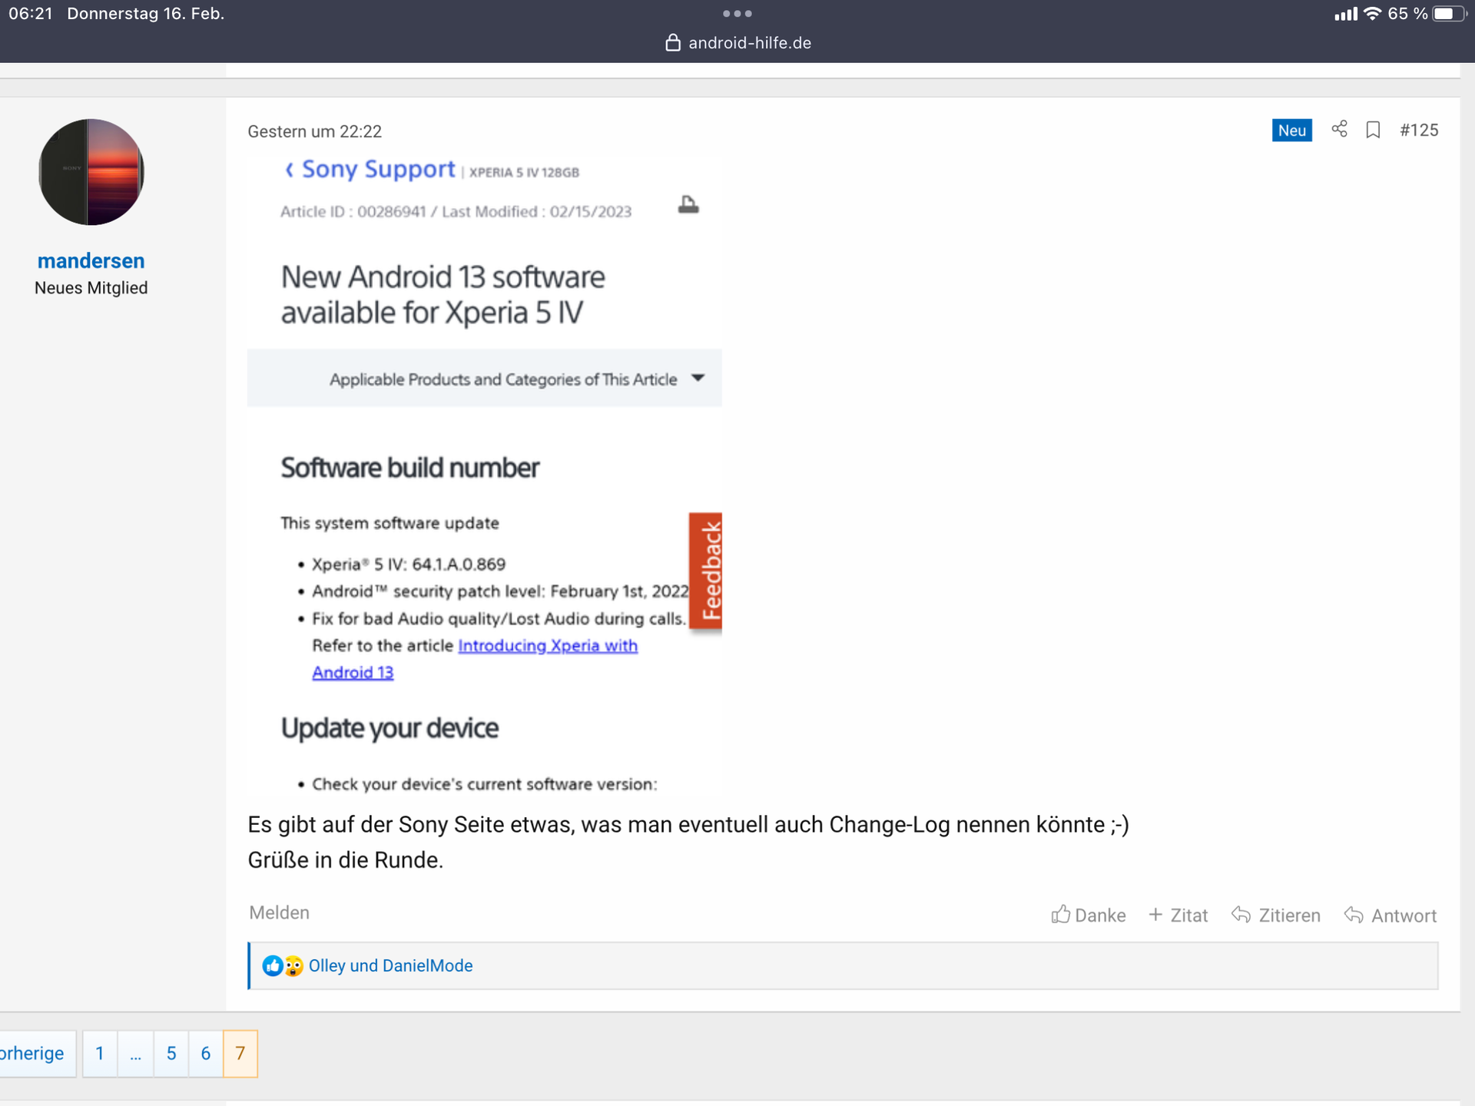Open the collapsed pages ellipsis in the pagination
Viewport: 1475px width, 1106px height.
pos(135,1053)
